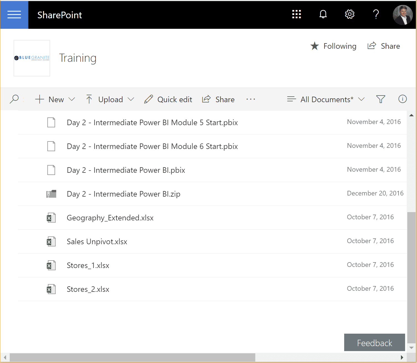Expand the Upload dropdown chevron

click(x=131, y=99)
